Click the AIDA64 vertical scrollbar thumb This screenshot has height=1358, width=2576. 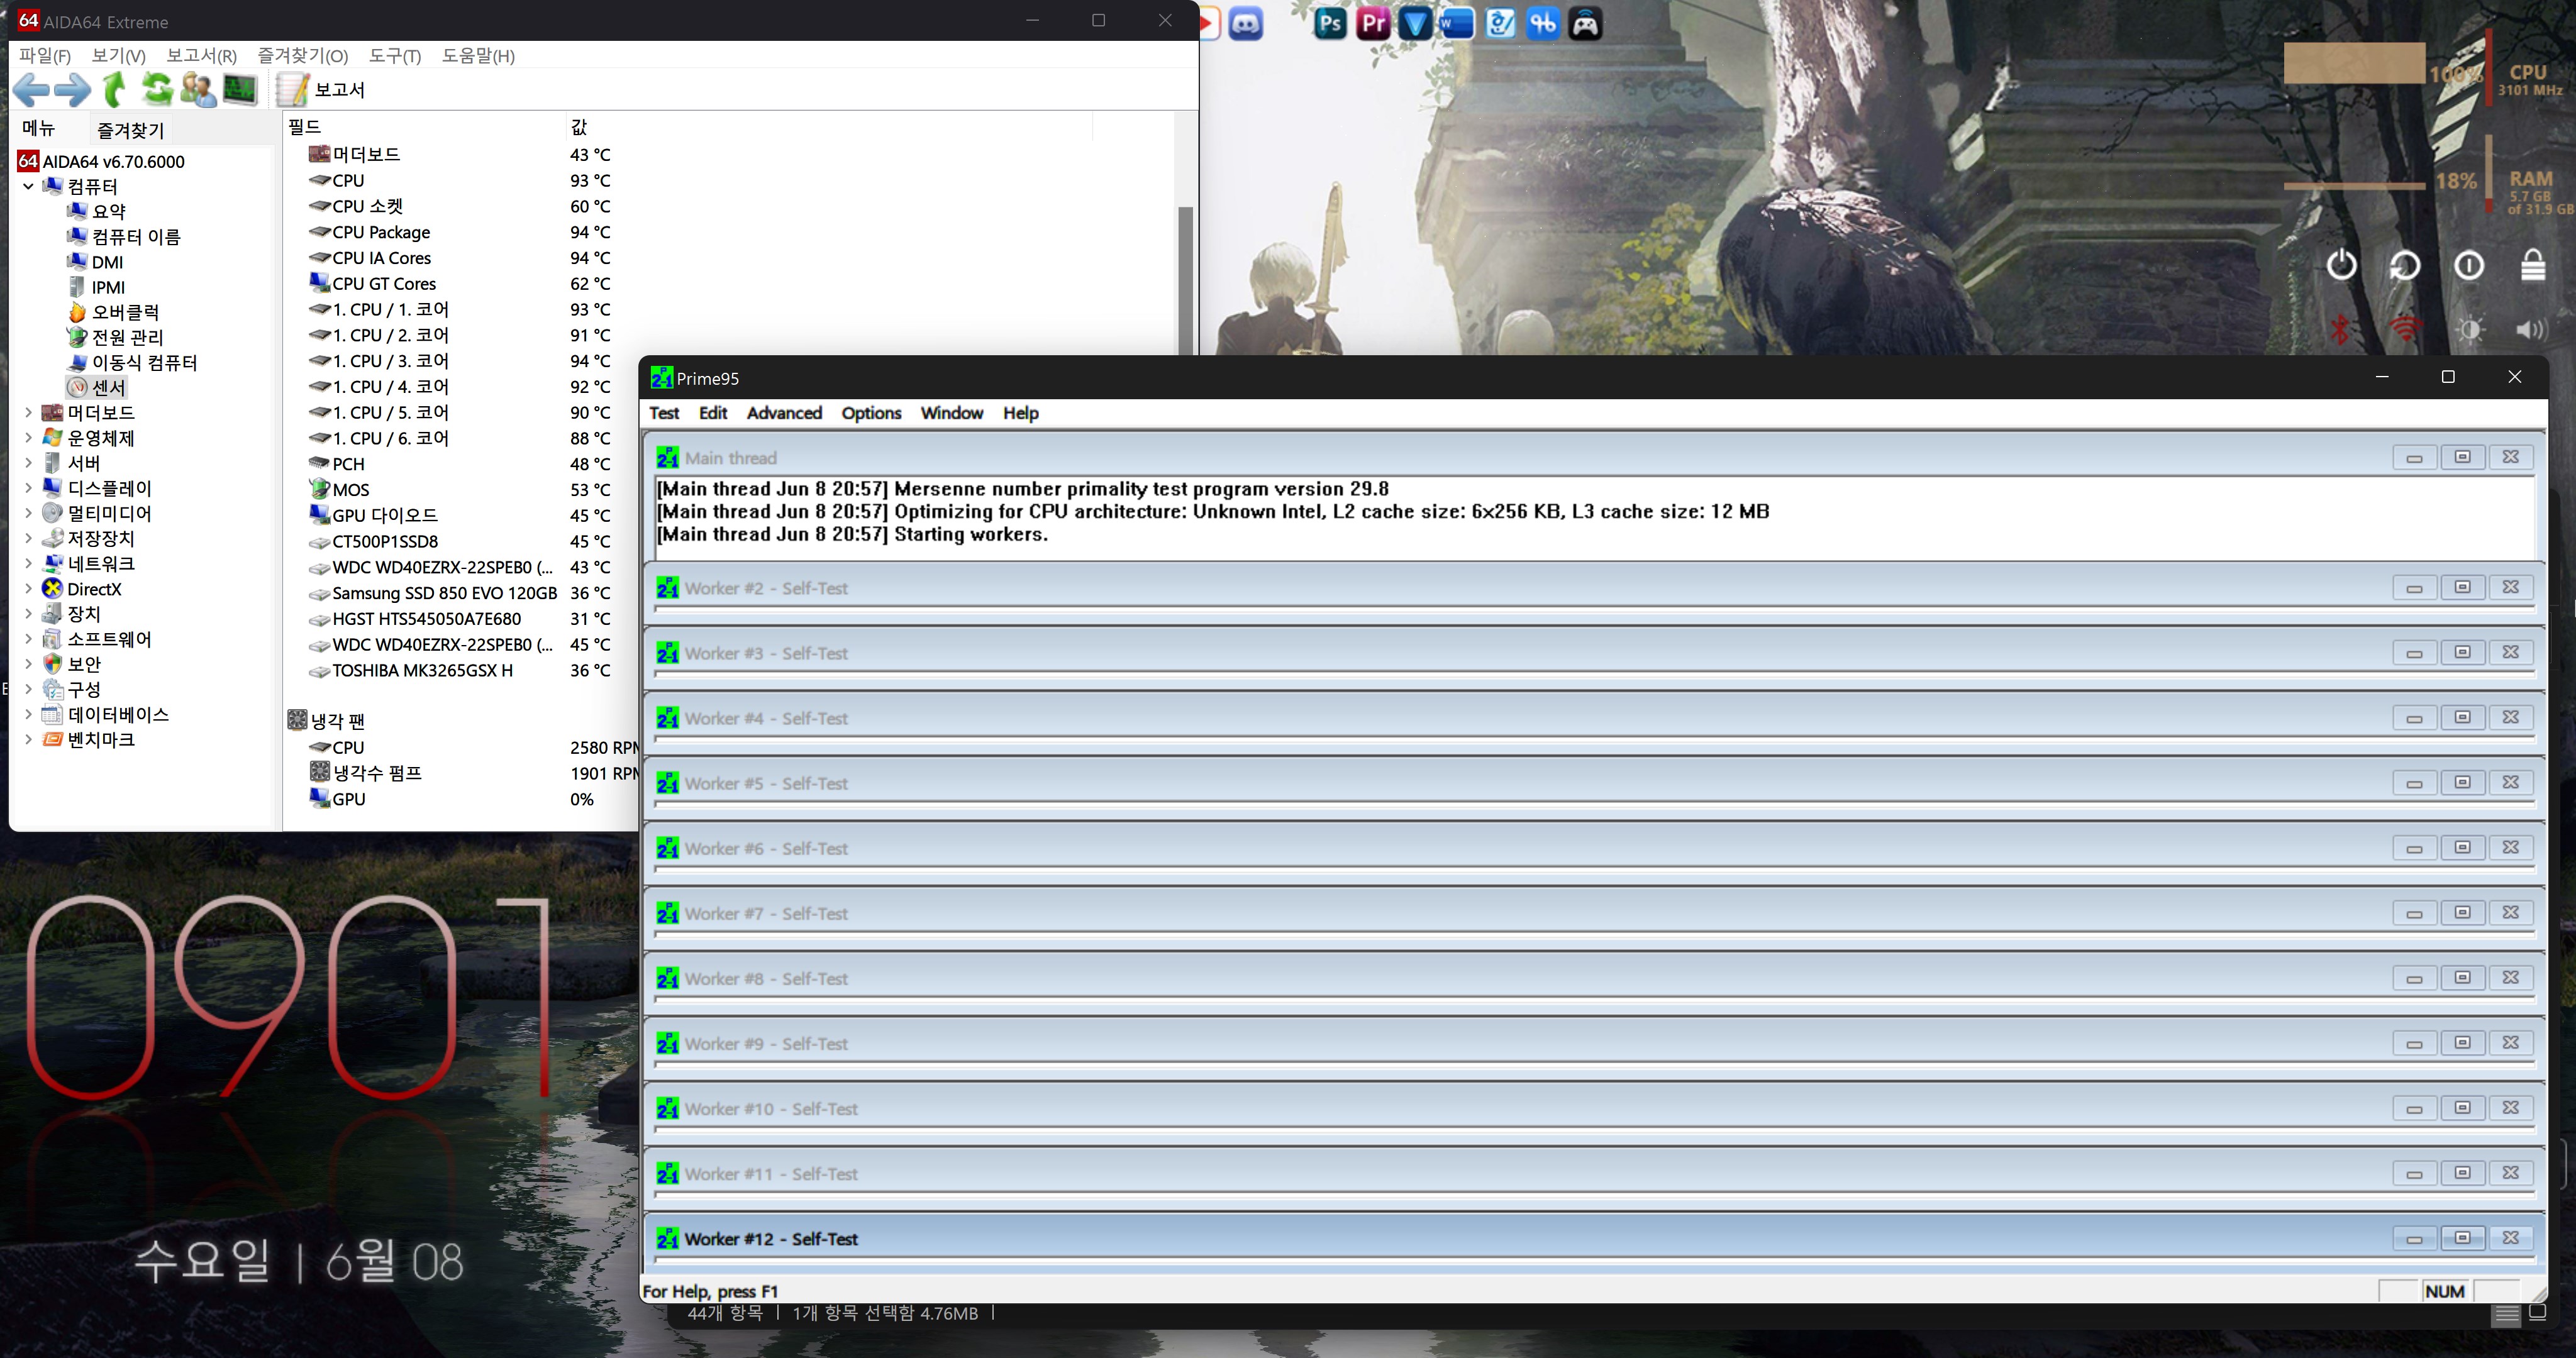(x=1185, y=280)
